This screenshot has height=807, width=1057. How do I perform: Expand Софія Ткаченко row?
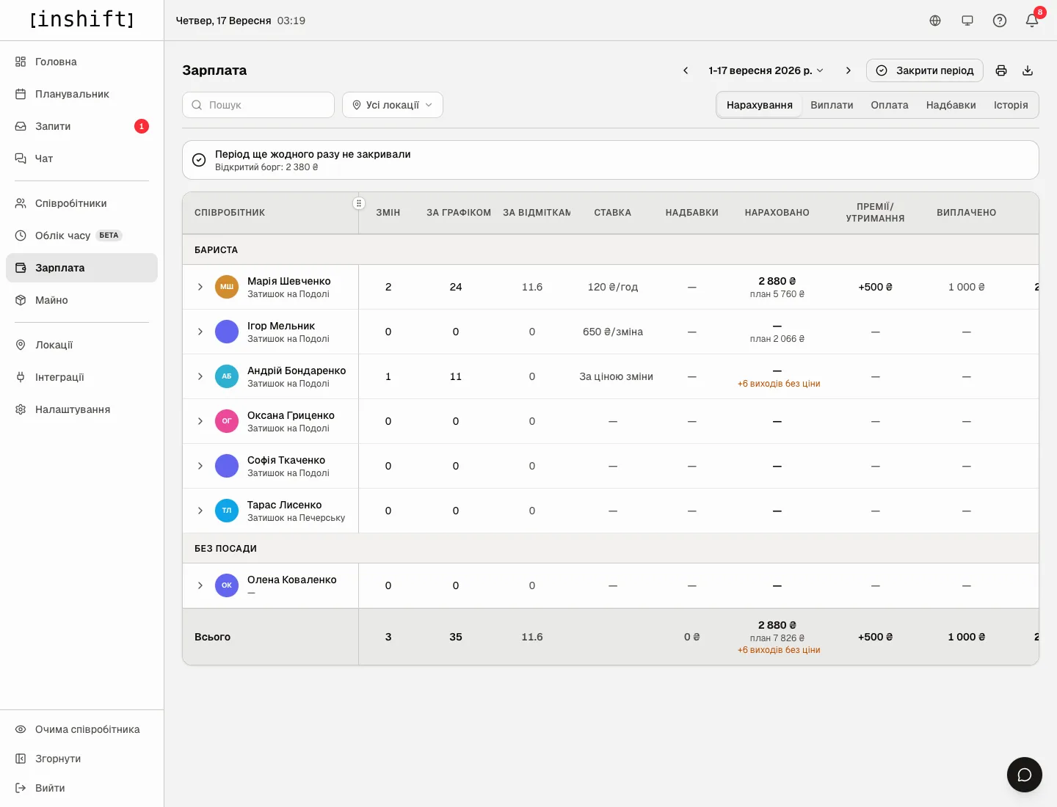[x=200, y=466]
